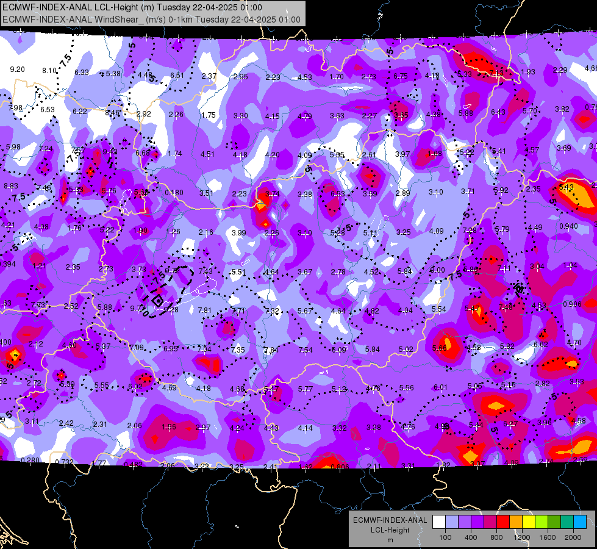Screen dimensions: 597x549
Task: Click the legend tick label 100
Action: 445,537
